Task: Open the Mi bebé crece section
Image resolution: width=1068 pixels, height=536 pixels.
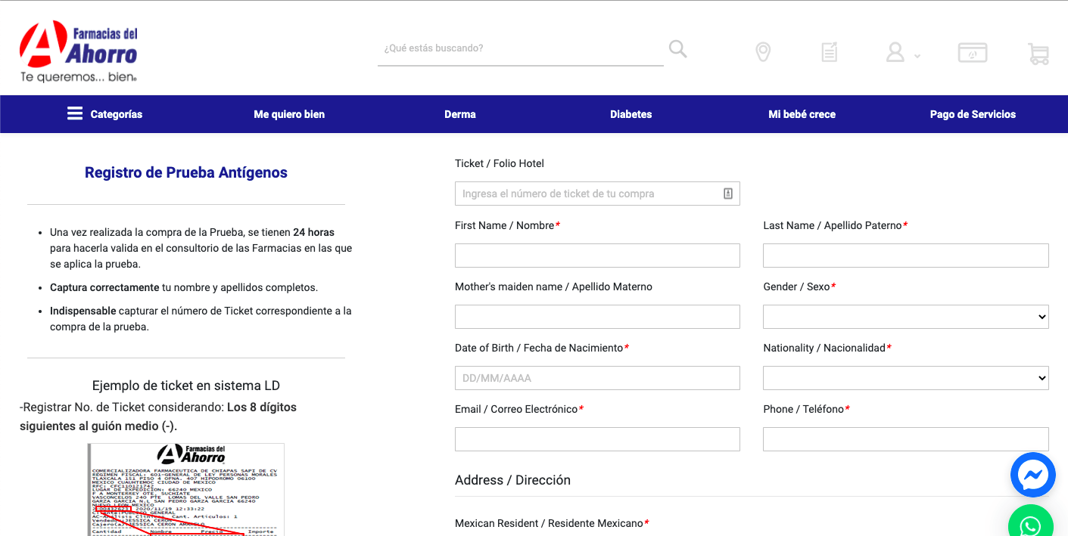Action: (x=802, y=114)
